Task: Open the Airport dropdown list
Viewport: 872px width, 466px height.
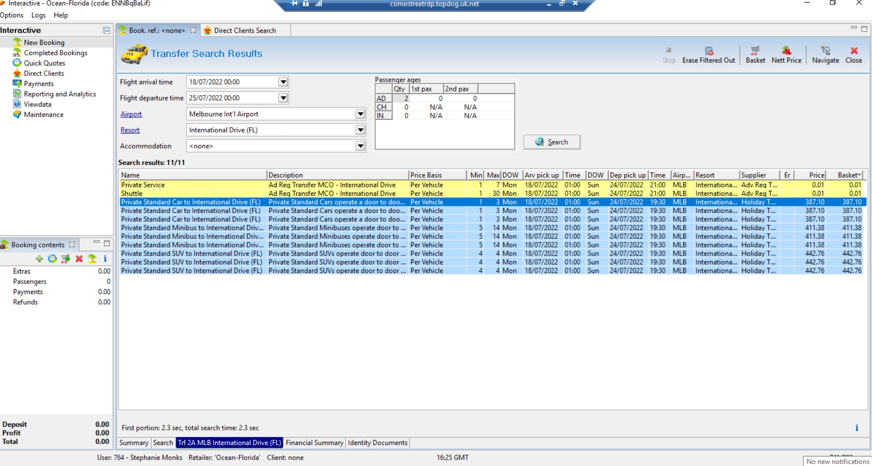Action: (x=360, y=114)
